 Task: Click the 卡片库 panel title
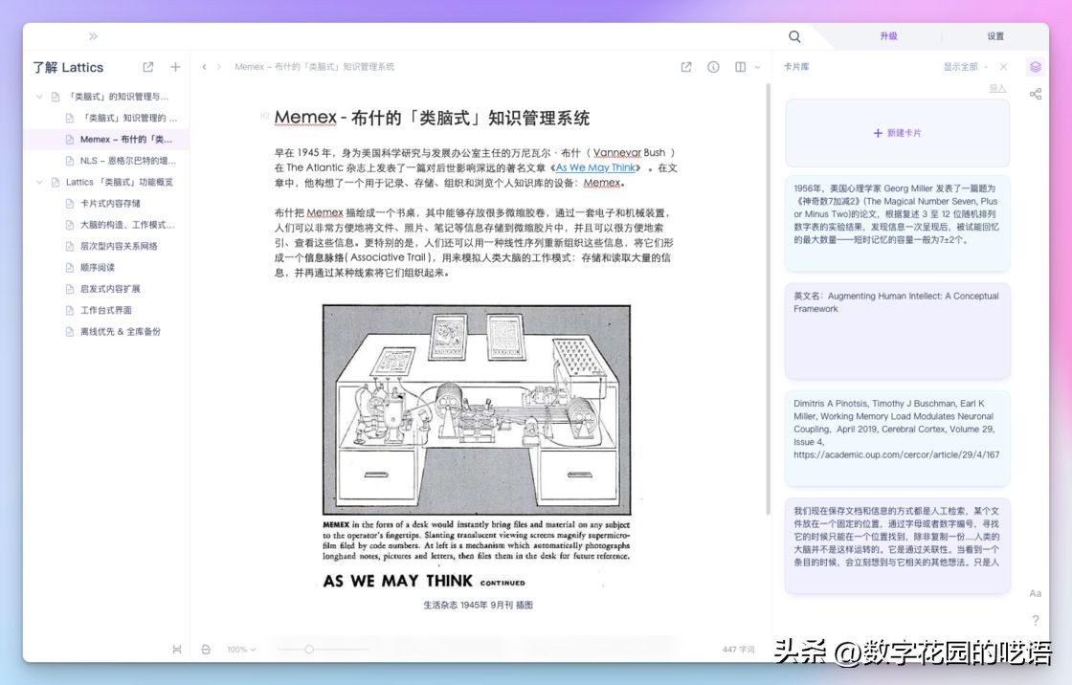tap(796, 67)
